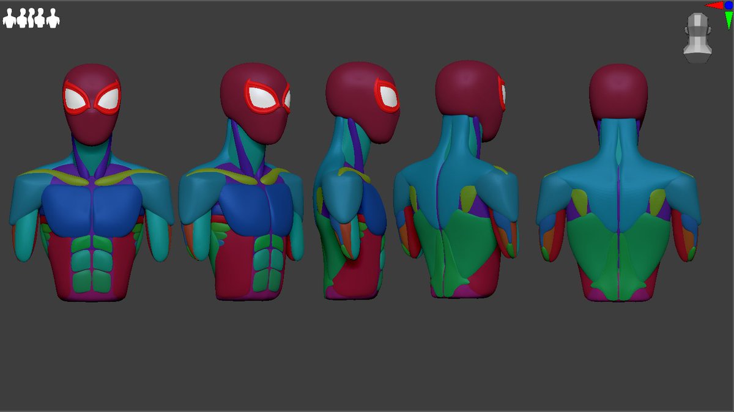Image resolution: width=734 pixels, height=412 pixels.
Task: Click the fourth bust silhouette, back three-quarter
Action: pyautogui.click(x=40, y=18)
